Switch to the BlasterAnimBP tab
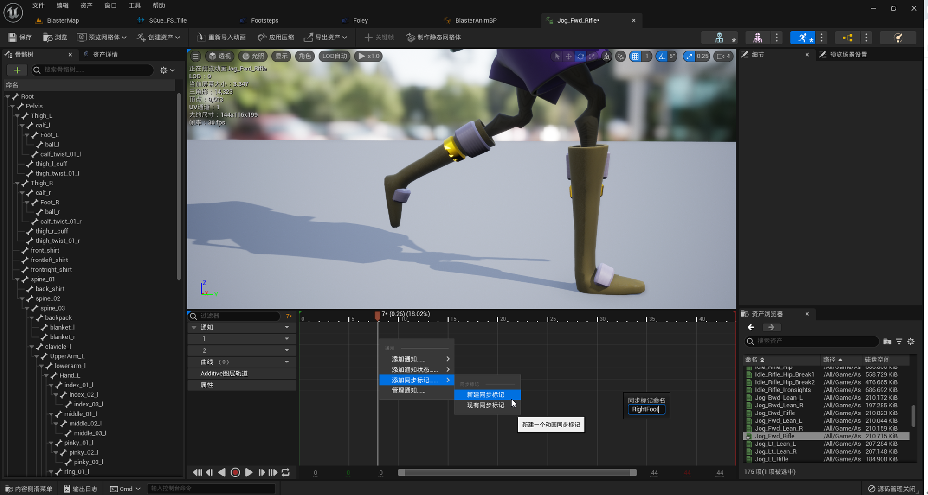Viewport: 928px width, 495px height. pyautogui.click(x=476, y=20)
